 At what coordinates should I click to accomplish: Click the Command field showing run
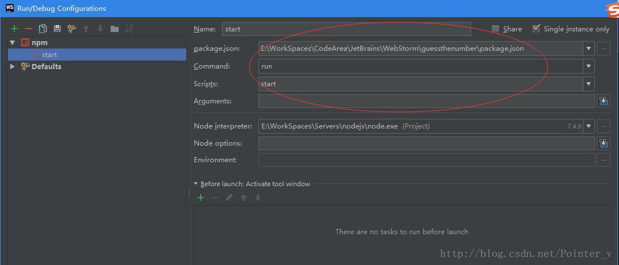[421, 66]
